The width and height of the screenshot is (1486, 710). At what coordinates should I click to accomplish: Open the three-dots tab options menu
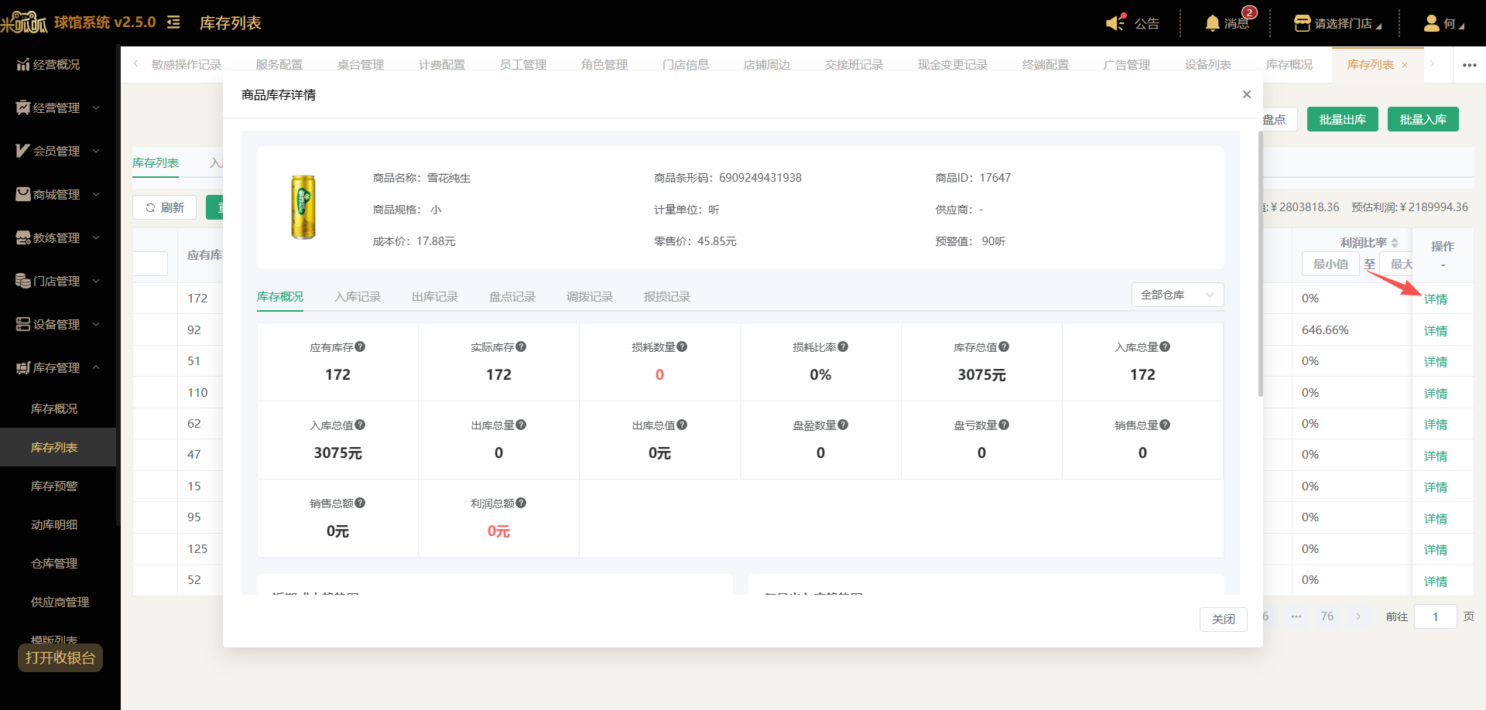tap(1469, 65)
